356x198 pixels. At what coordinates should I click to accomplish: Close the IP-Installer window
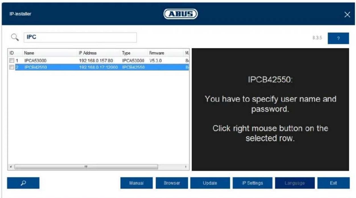click(x=347, y=15)
